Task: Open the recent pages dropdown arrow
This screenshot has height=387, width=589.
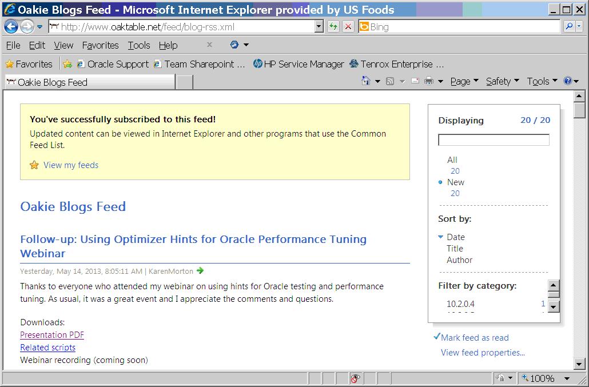Action: click(x=40, y=27)
